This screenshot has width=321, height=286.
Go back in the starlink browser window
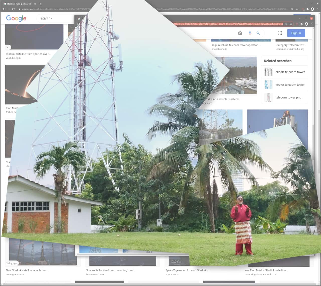[4, 9]
